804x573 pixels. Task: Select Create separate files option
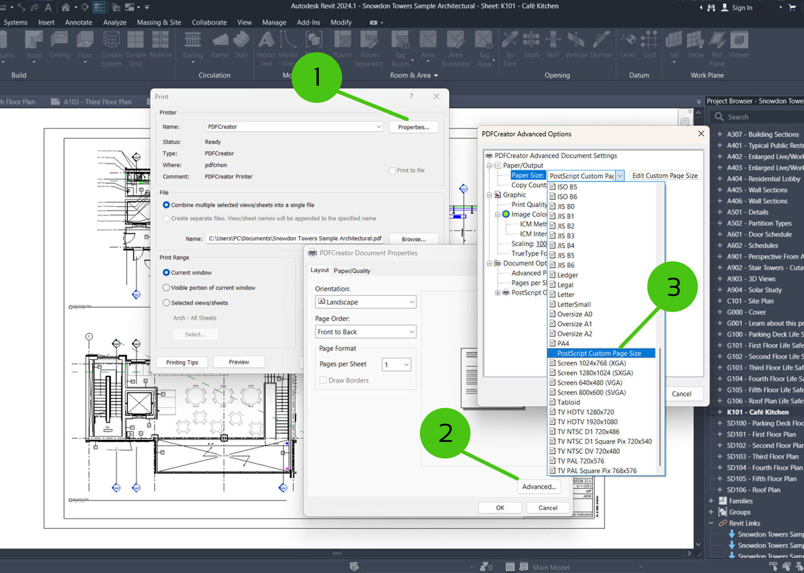coord(166,218)
